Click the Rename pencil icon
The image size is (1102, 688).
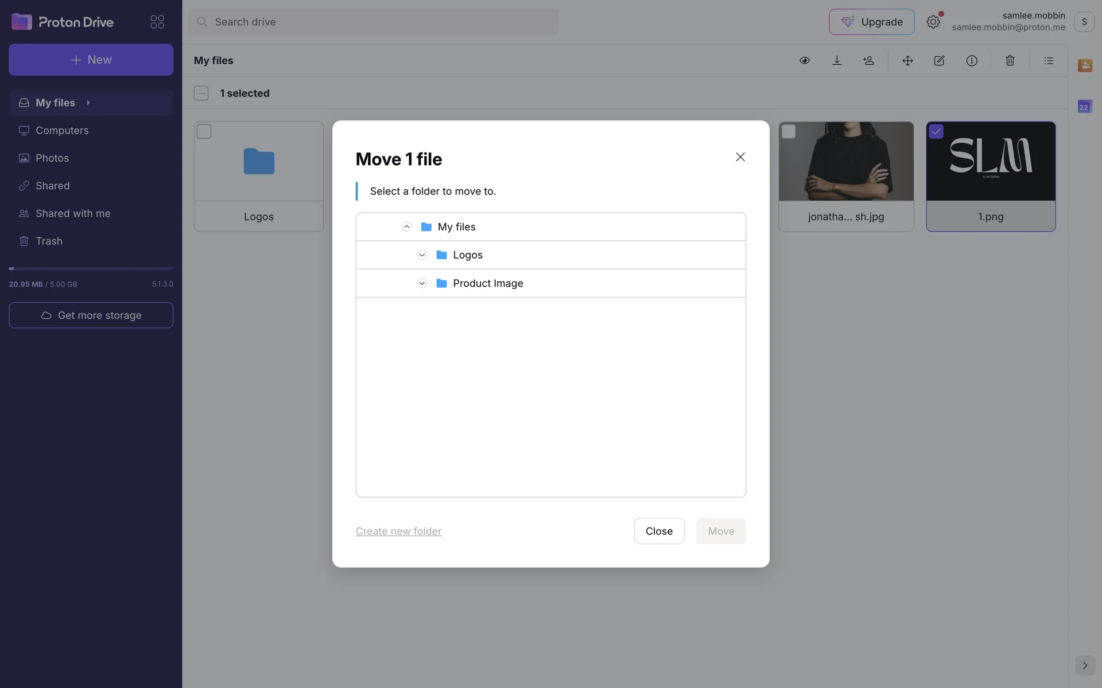pos(939,61)
